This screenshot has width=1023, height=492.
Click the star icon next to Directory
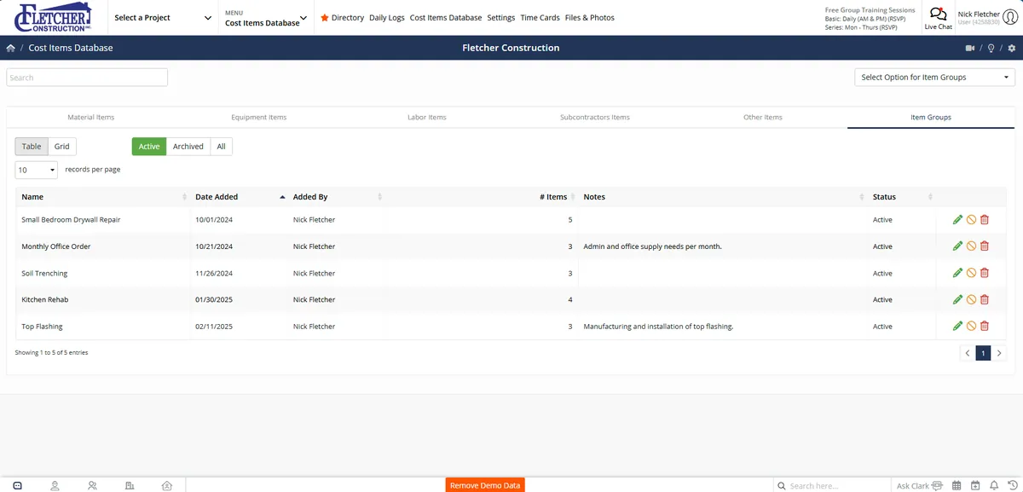pos(325,17)
